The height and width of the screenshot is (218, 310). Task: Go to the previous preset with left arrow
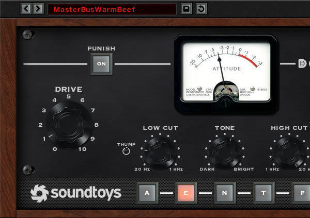pyautogui.click(x=26, y=9)
